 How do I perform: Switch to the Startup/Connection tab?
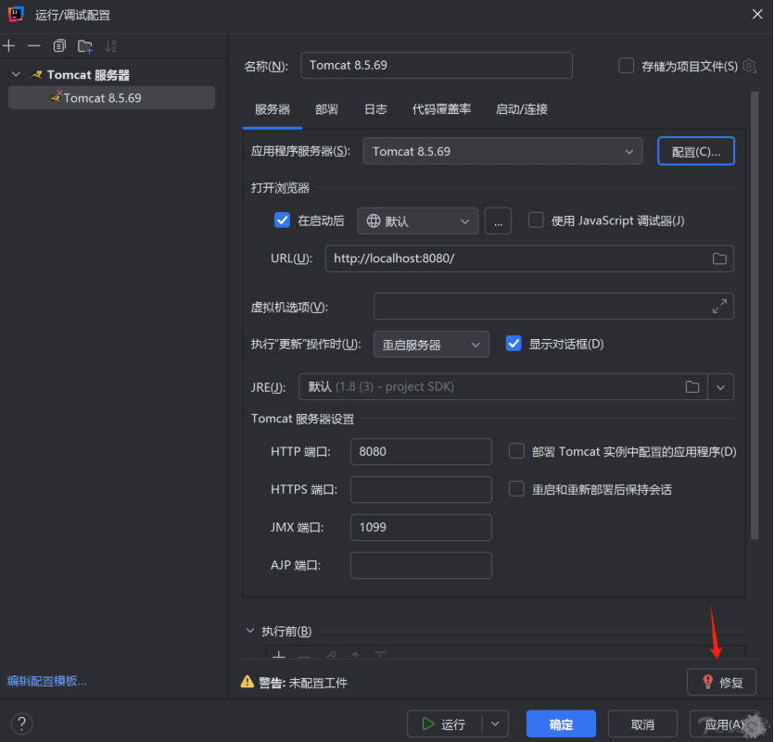pos(522,109)
